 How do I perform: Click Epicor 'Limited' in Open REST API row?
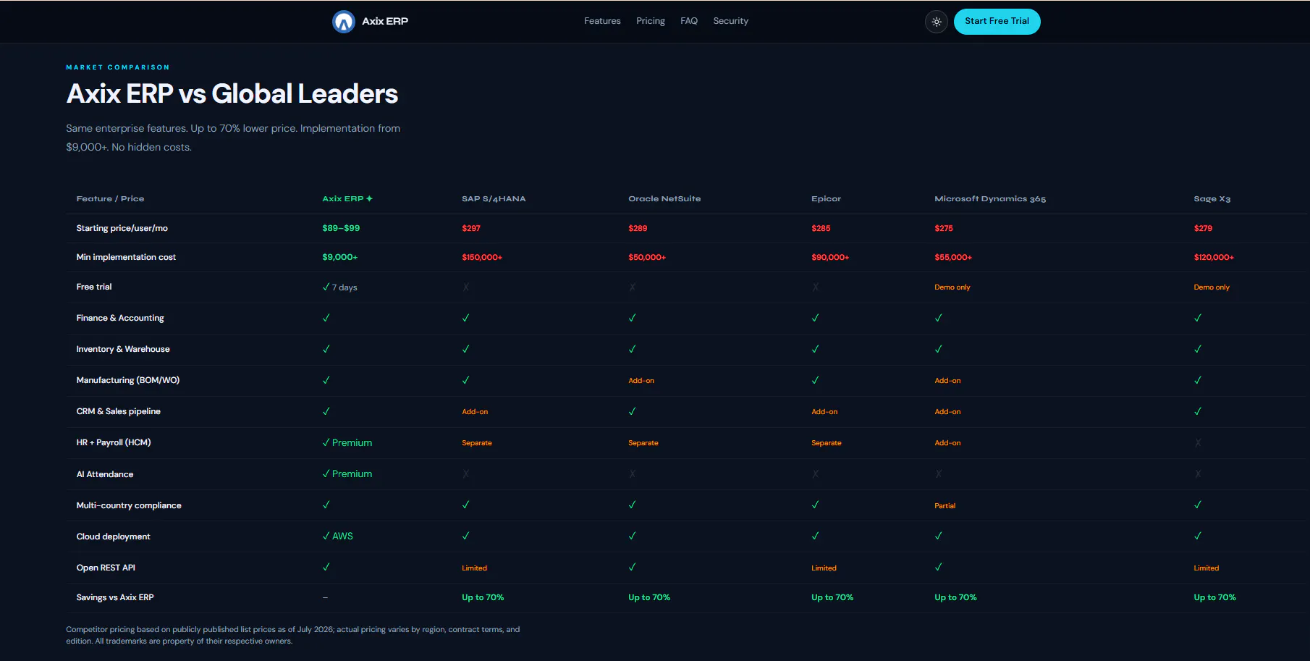click(824, 568)
